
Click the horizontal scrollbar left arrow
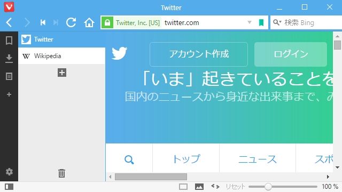[x=110, y=177]
